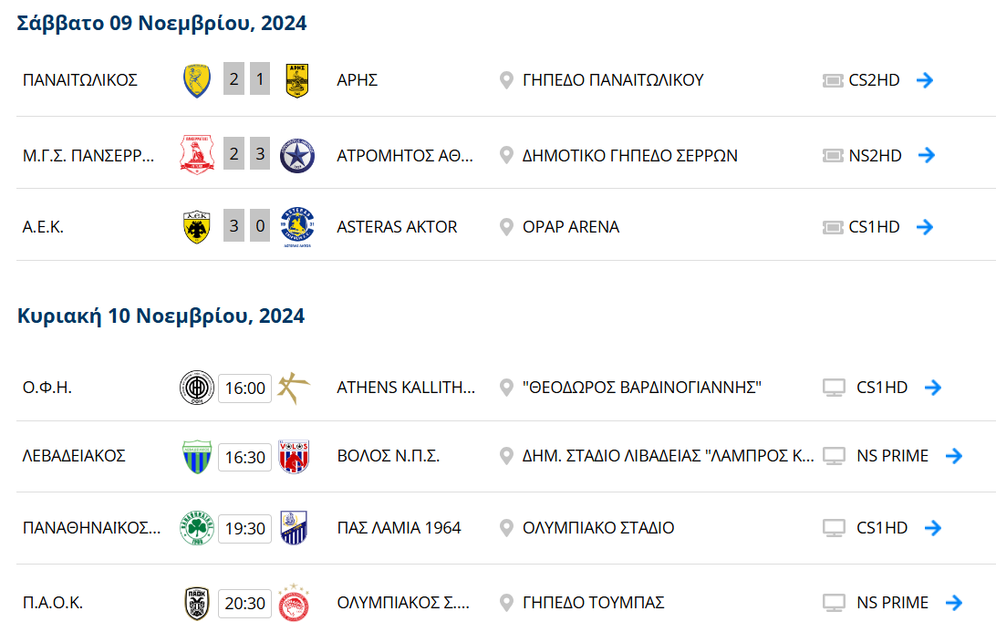Click the Asteras Aktor club logo
The width and height of the screenshot is (996, 632).
[x=297, y=227]
